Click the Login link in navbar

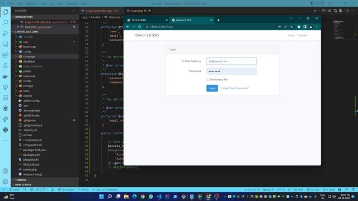[x=291, y=35]
